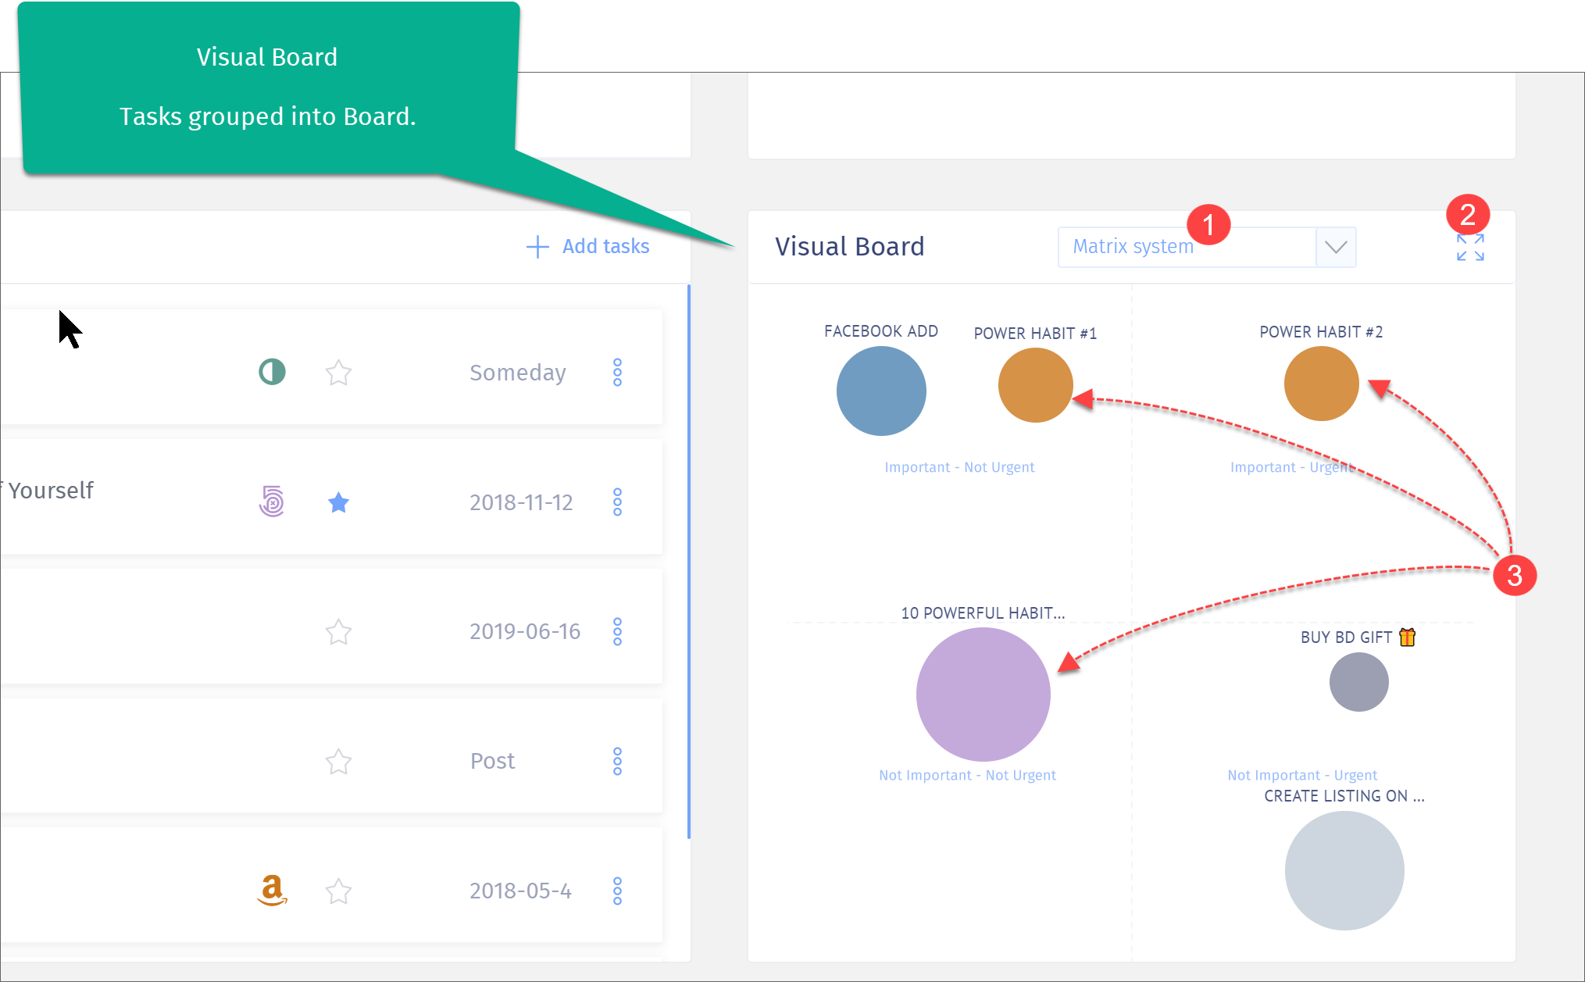Click the POWER HABIT #1 label
This screenshot has height=982, width=1585.
coord(1035,334)
